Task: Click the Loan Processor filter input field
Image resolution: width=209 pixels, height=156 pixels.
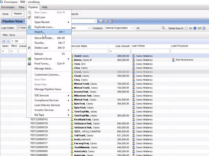Action: click(x=190, y=51)
